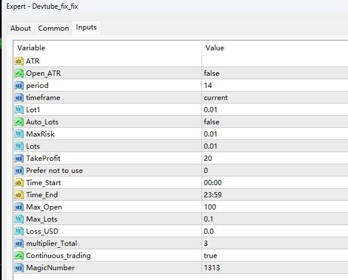Click the boolean icon next to Open_ATR

(19, 73)
